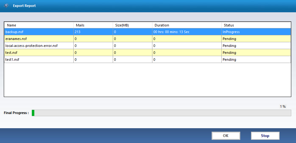Select the test1.nsf row

(147, 60)
